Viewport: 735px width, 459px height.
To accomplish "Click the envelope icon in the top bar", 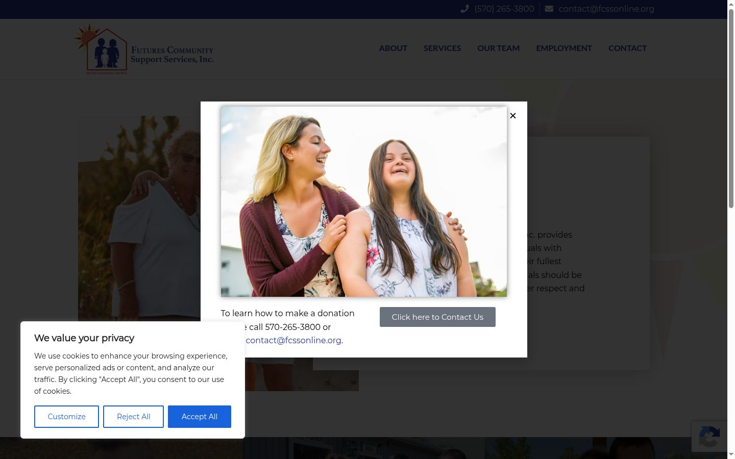I will click(549, 9).
